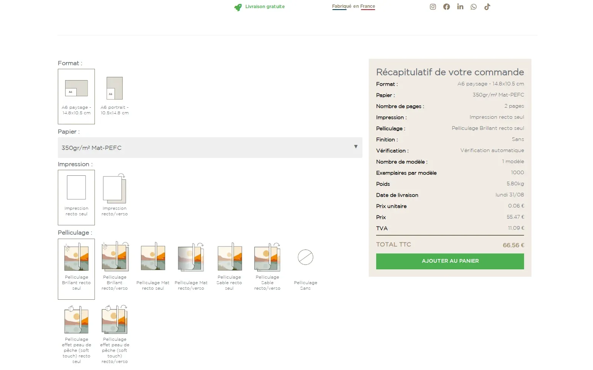593x370 pixels.
Task: Click the Fabriqué en France link
Action: click(354, 7)
